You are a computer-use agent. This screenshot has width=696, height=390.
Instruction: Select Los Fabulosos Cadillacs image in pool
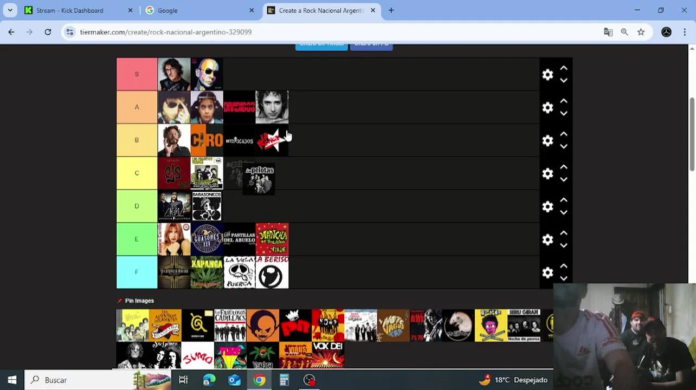pos(230,326)
